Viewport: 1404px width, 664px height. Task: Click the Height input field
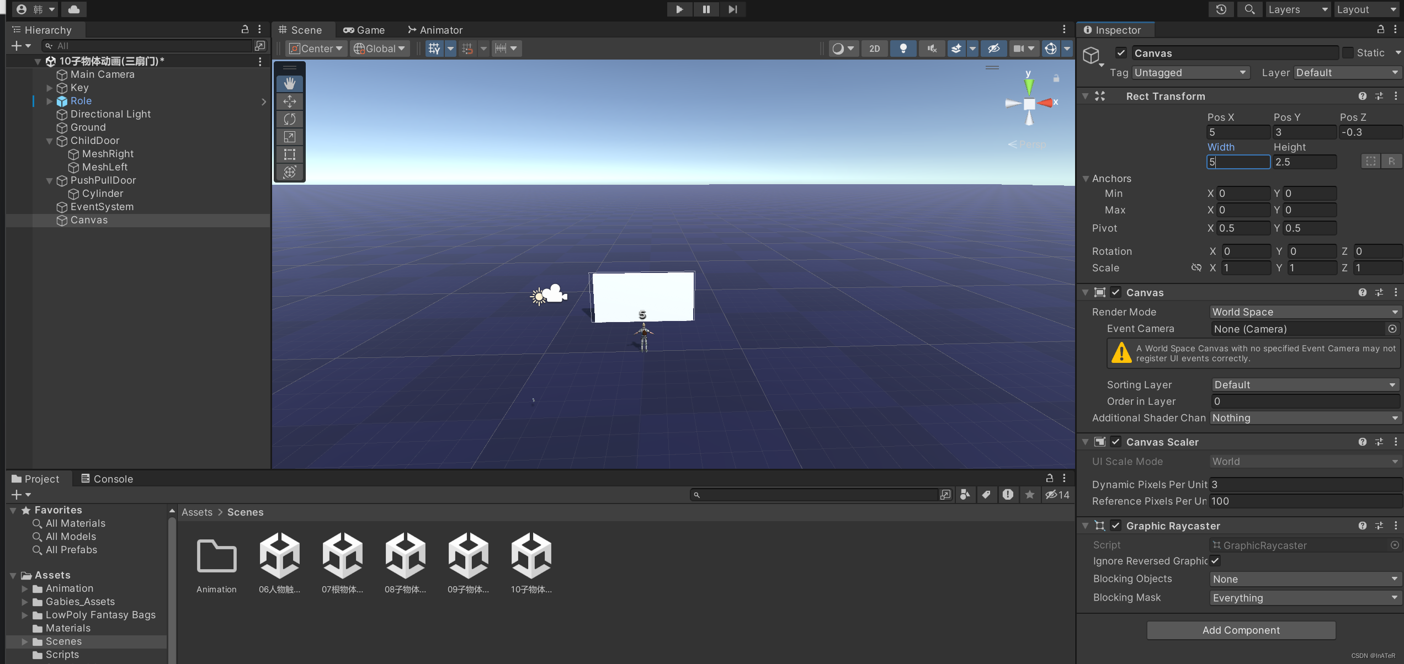tap(1304, 162)
